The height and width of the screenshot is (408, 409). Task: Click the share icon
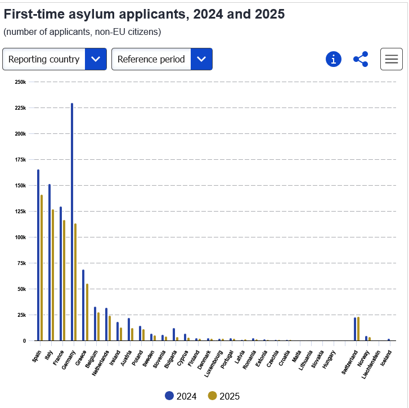click(361, 59)
